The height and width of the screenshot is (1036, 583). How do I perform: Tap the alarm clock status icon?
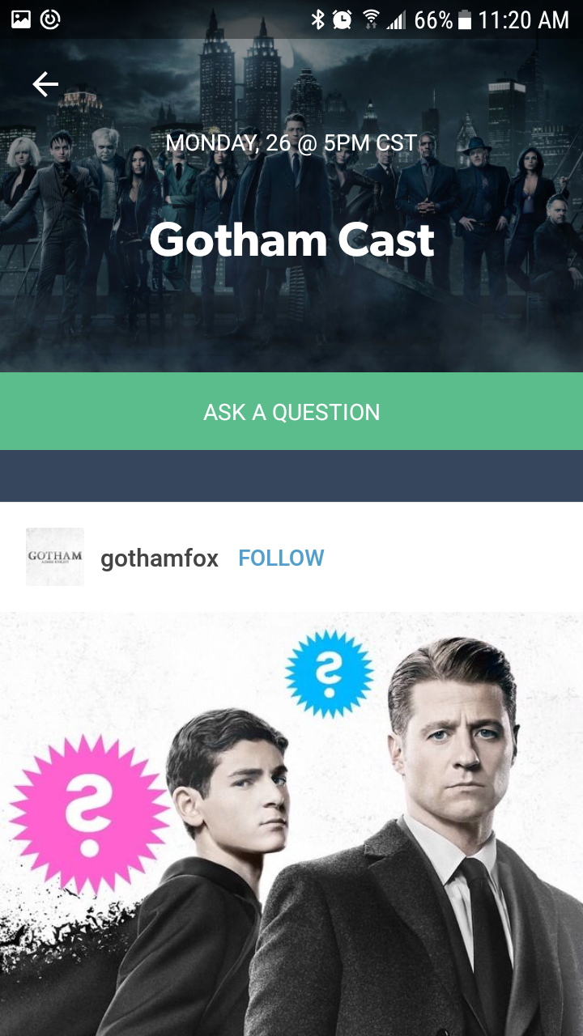coord(343,19)
